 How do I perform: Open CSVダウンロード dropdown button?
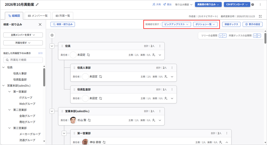tap(237, 5)
